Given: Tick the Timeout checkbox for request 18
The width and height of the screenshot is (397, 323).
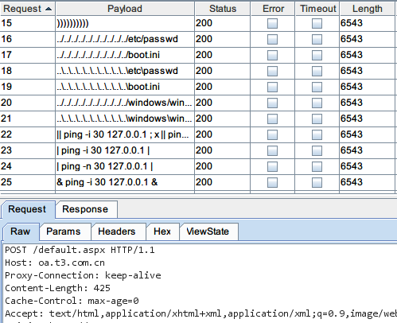Looking at the screenshot, I should point(317,71).
